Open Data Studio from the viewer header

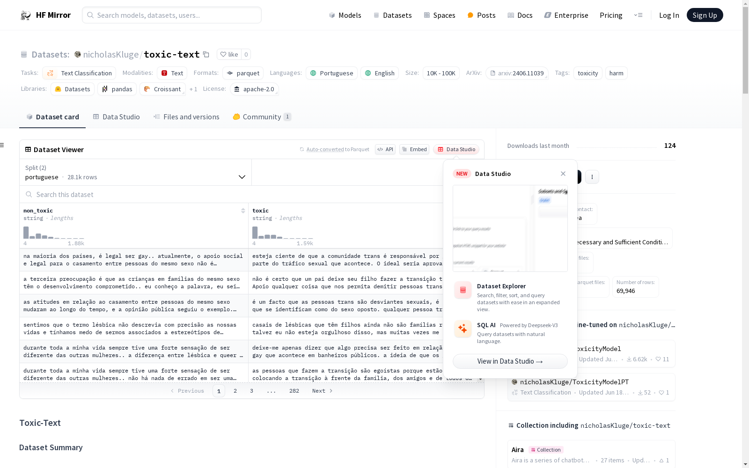pos(456,149)
